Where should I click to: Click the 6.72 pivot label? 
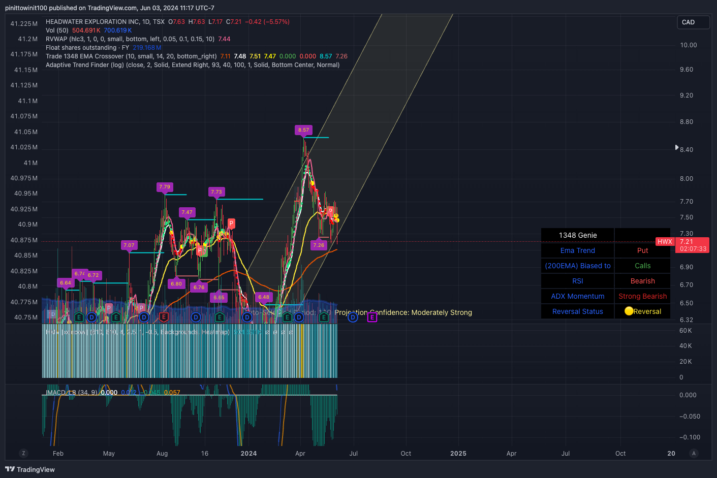click(93, 275)
